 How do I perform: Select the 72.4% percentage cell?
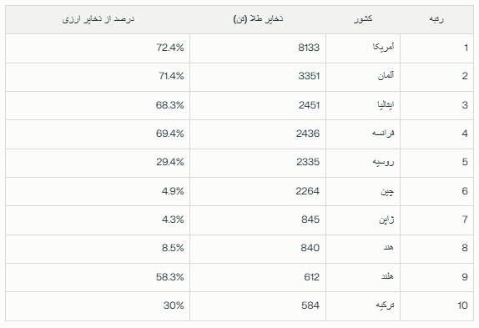point(98,48)
